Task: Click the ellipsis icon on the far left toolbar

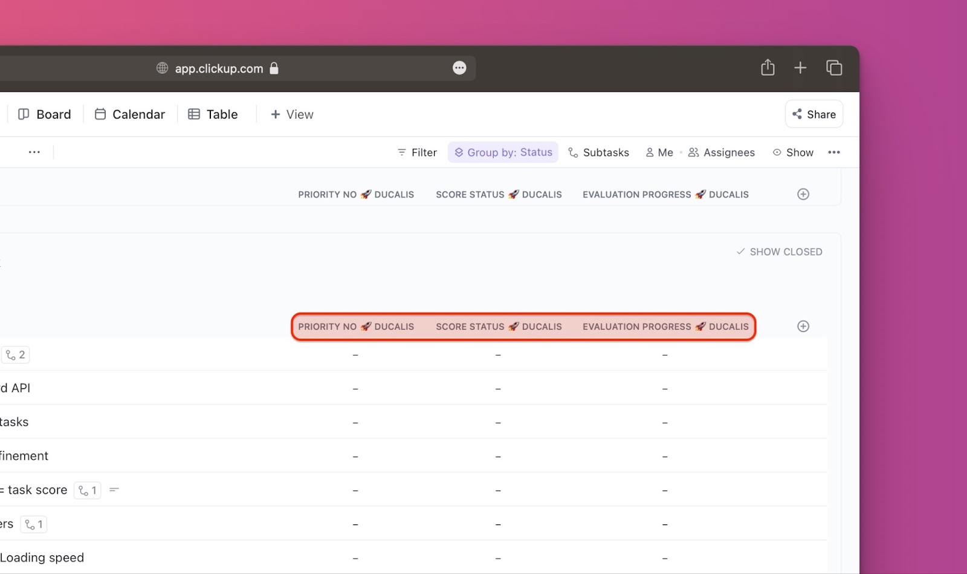Action: (34, 152)
